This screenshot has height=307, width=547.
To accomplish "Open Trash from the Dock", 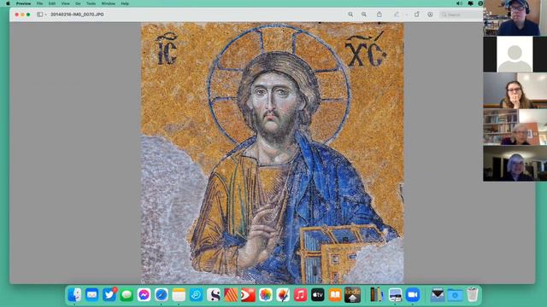I will click(472, 295).
